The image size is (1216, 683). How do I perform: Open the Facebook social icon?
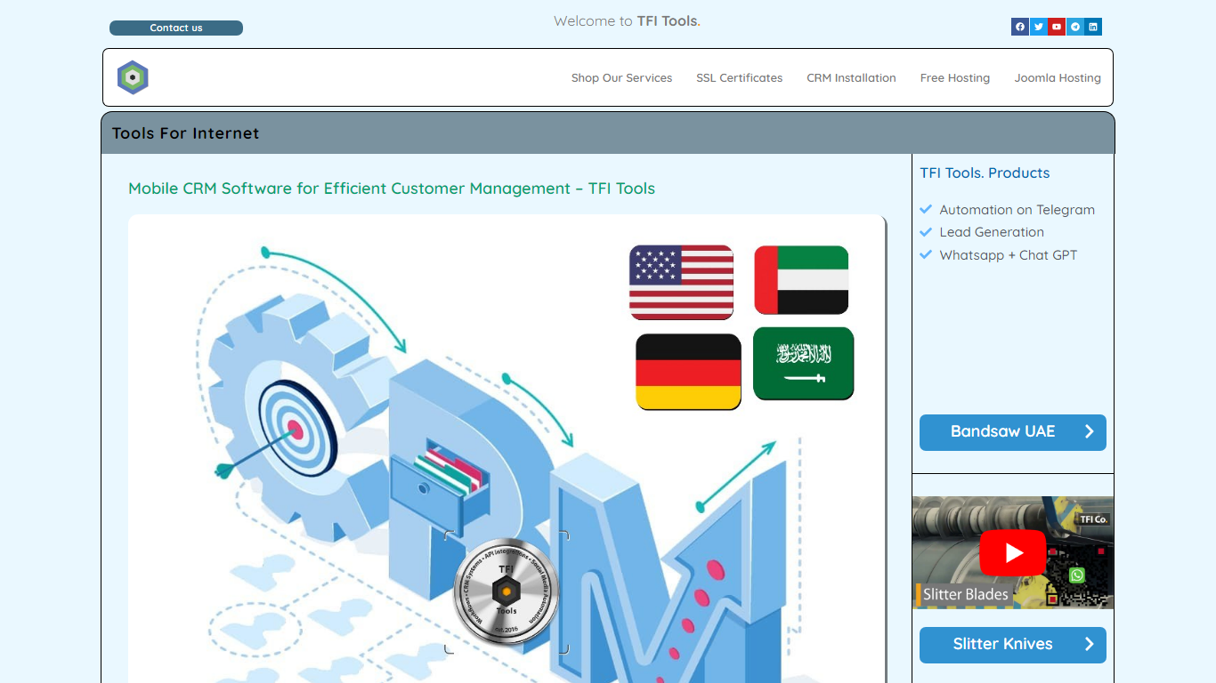(x=1020, y=27)
